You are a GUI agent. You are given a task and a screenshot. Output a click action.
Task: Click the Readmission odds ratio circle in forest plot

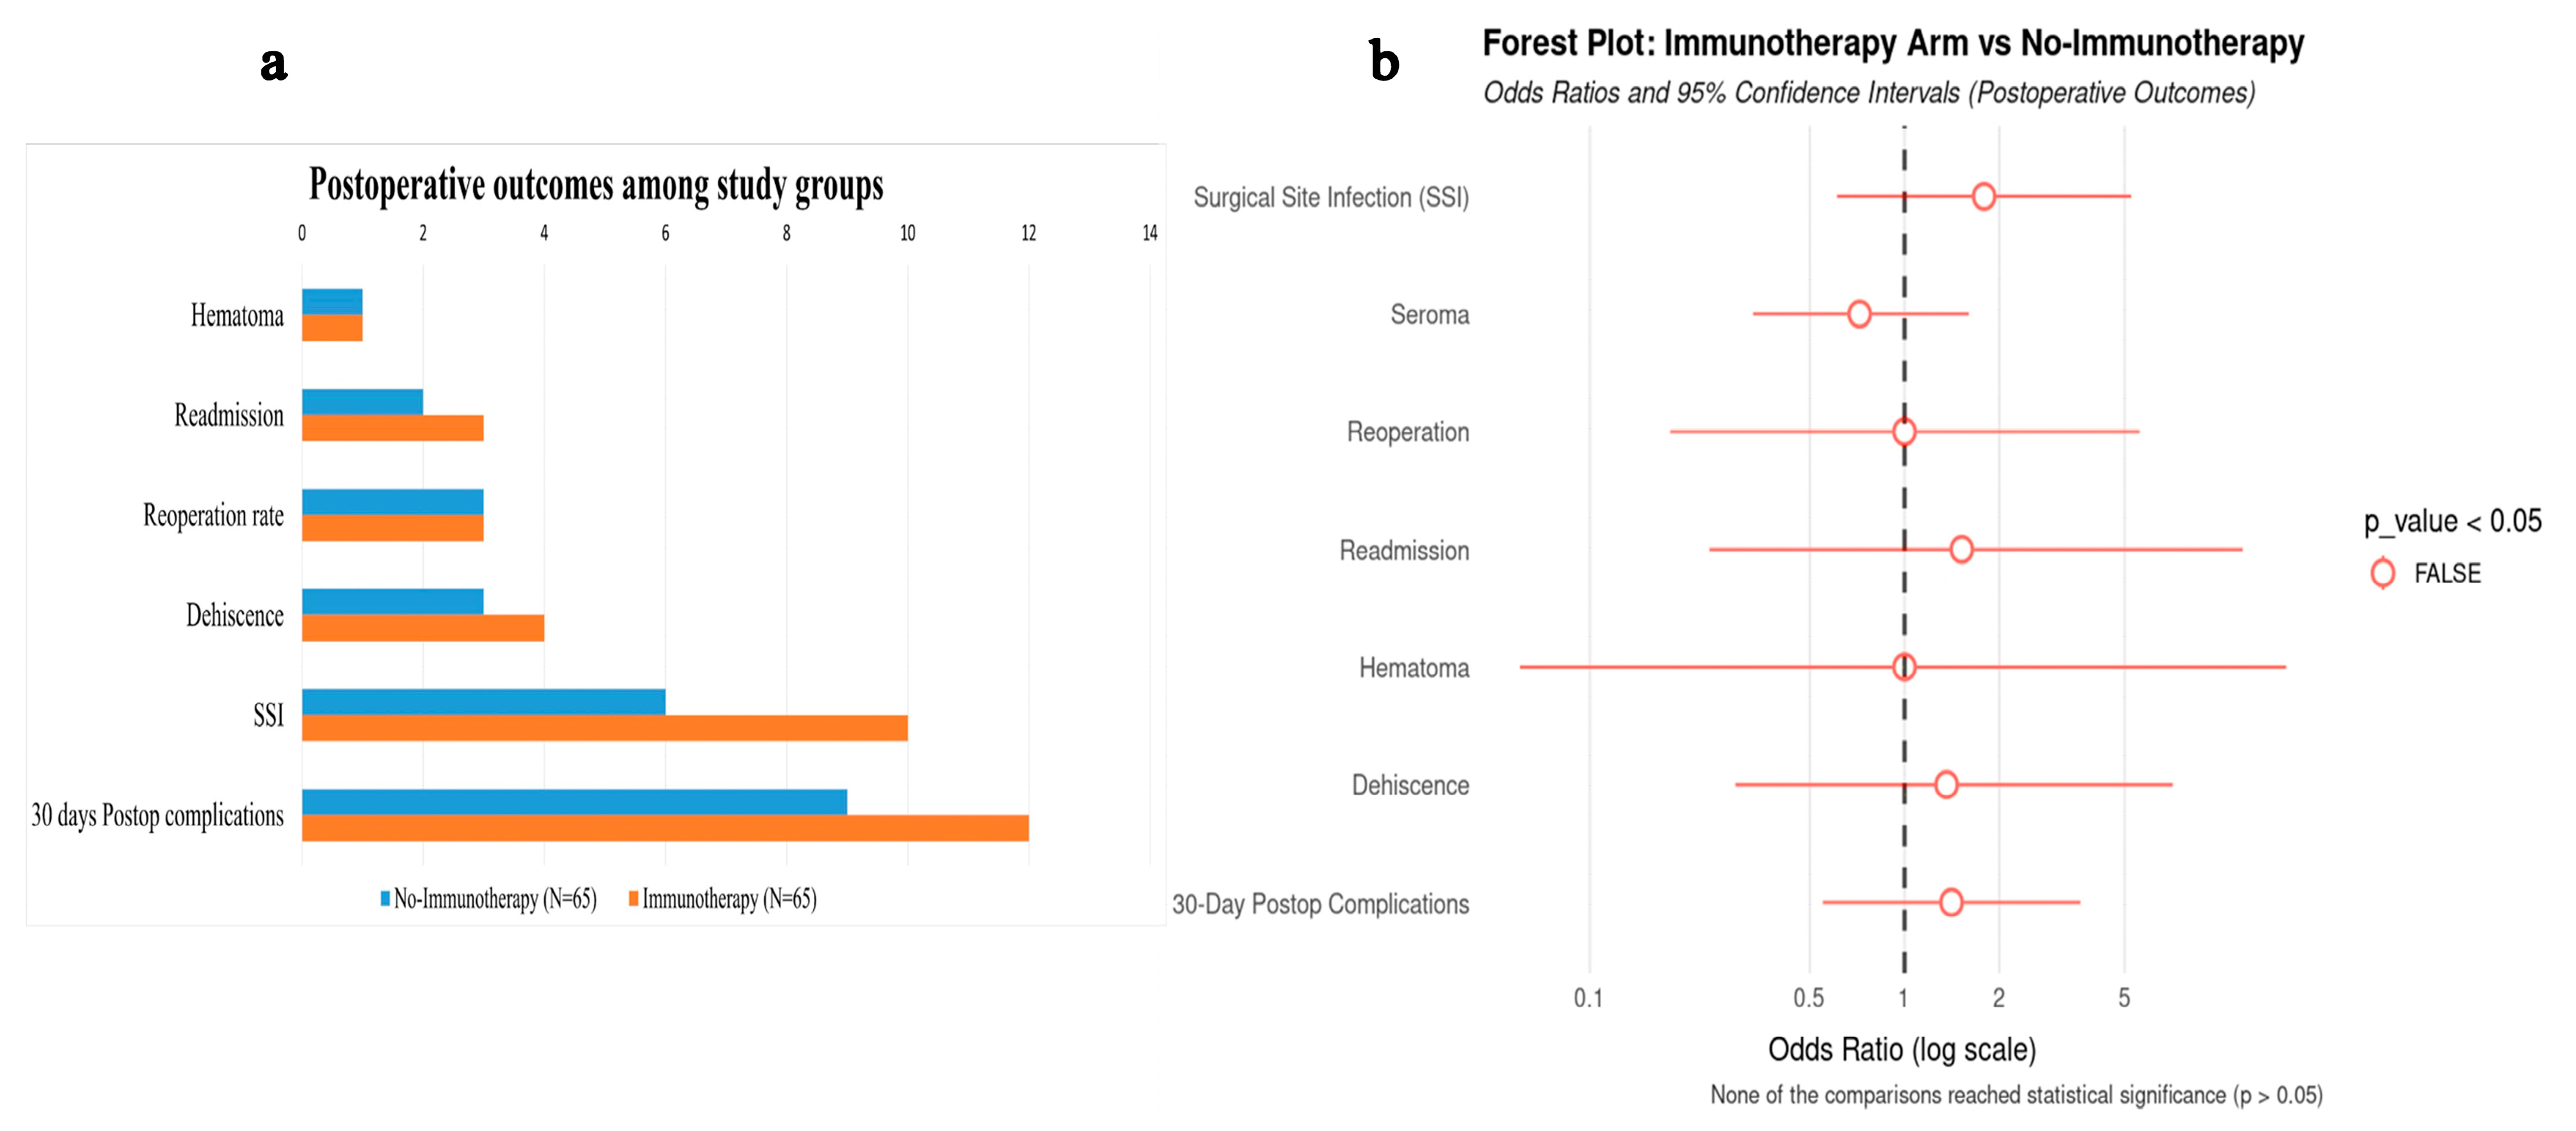point(1960,549)
